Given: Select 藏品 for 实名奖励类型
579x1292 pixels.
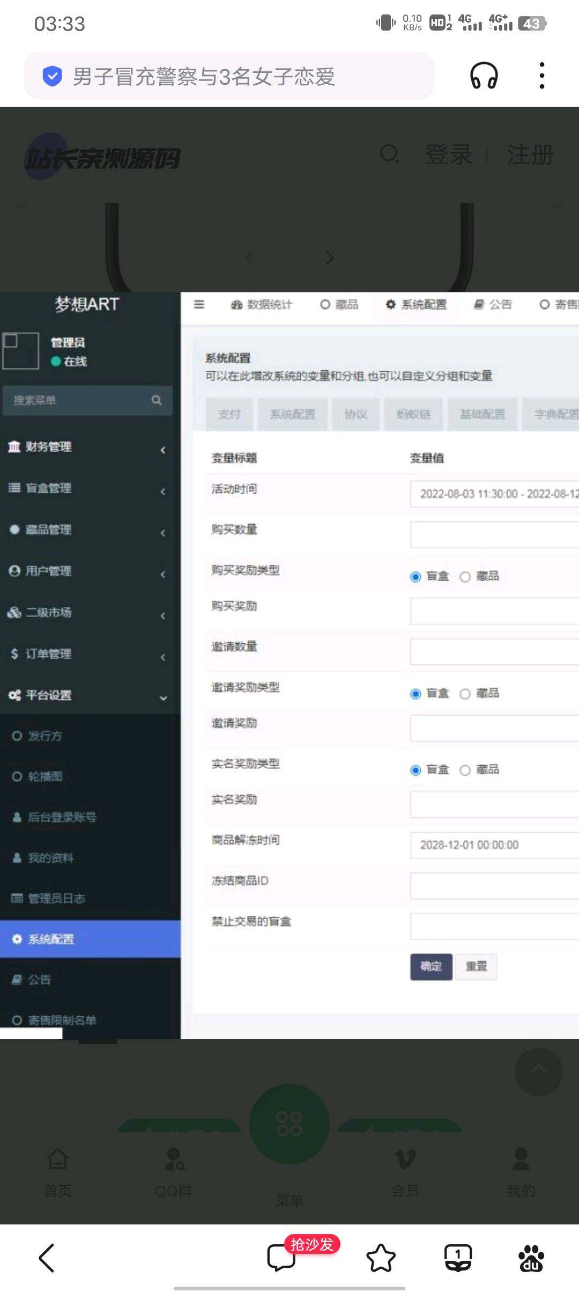Looking at the screenshot, I should [465, 770].
